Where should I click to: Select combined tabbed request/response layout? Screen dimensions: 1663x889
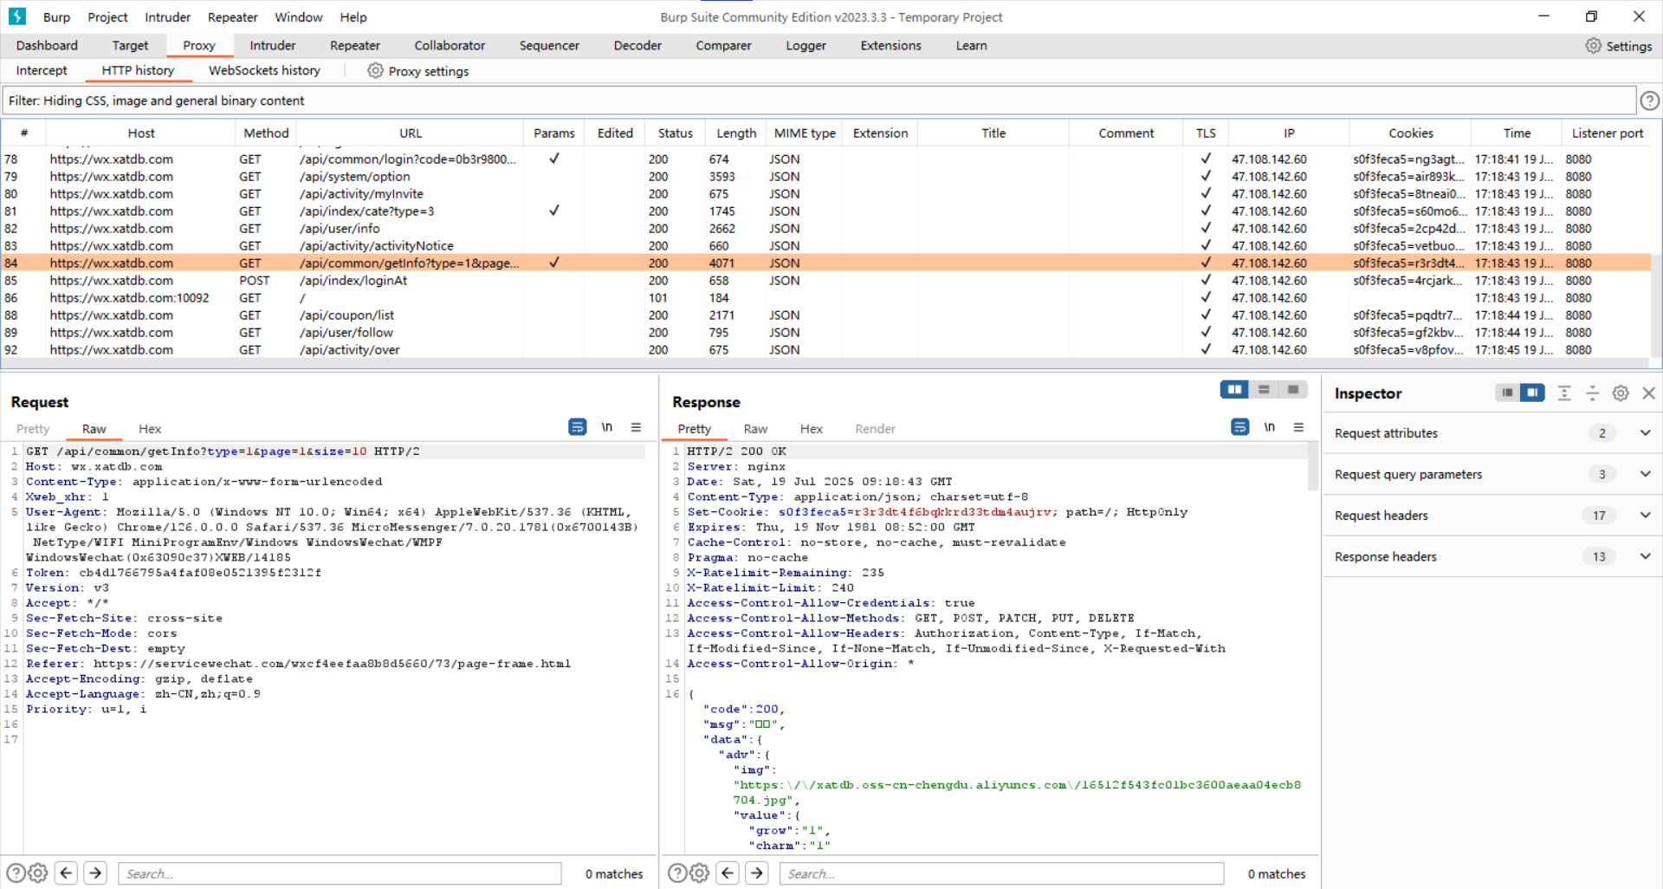point(1293,390)
